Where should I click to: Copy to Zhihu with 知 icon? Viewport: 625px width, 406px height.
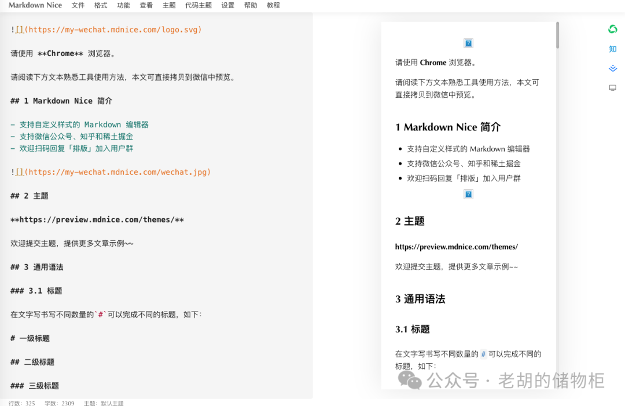[613, 49]
